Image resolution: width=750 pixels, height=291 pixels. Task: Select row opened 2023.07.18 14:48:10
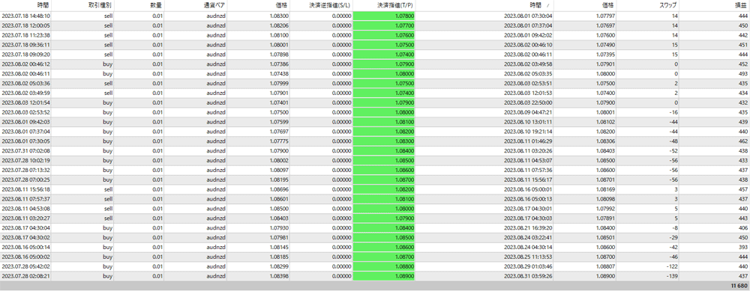coord(375,16)
